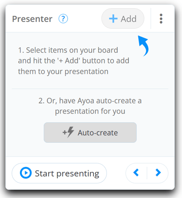Add selected items using the Add button
Screen dimensions: 182x198
(x=123, y=19)
